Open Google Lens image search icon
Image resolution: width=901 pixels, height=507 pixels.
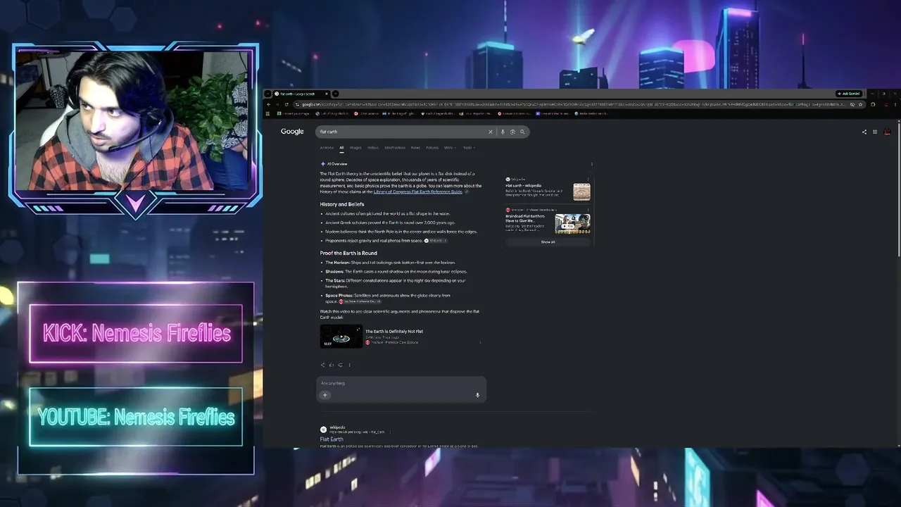tap(512, 132)
